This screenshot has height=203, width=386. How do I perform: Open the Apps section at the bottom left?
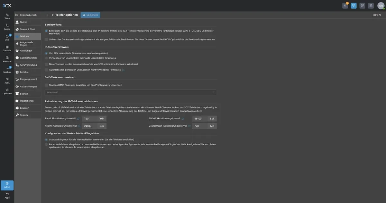[x=7, y=196]
